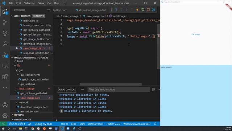Show hidden menus via title bar ellipsis

[65, 3]
